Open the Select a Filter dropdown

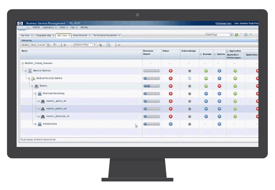95,45
